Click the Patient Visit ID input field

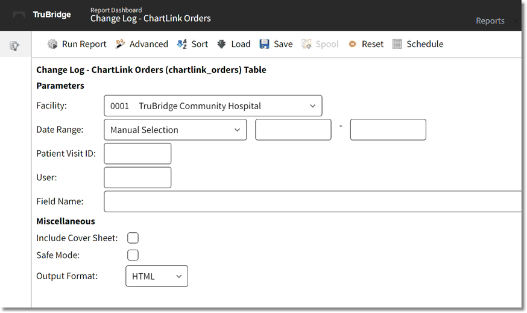[x=137, y=153]
